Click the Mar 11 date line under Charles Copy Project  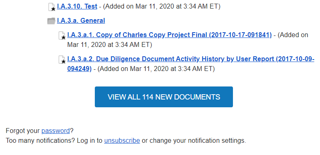coord(110,45)
